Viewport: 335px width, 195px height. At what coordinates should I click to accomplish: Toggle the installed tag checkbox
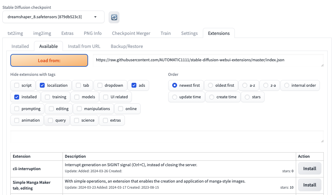(17, 97)
